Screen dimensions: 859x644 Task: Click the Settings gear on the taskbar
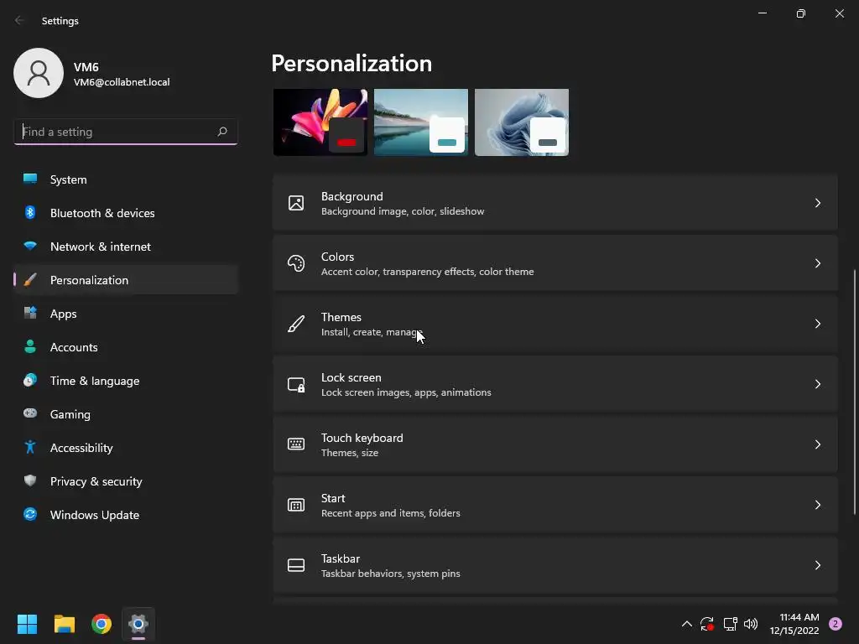click(138, 624)
